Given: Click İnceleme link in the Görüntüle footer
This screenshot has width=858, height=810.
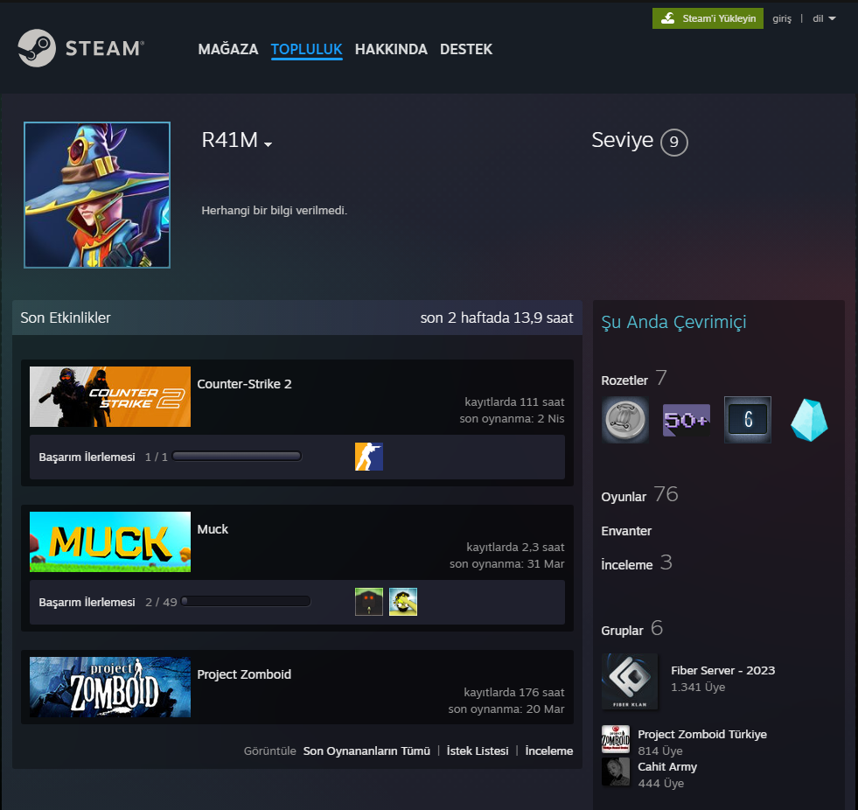Looking at the screenshot, I should tap(549, 751).
